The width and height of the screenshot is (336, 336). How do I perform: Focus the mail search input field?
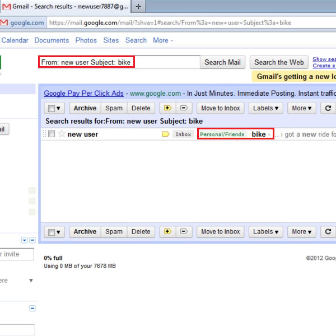point(119,62)
